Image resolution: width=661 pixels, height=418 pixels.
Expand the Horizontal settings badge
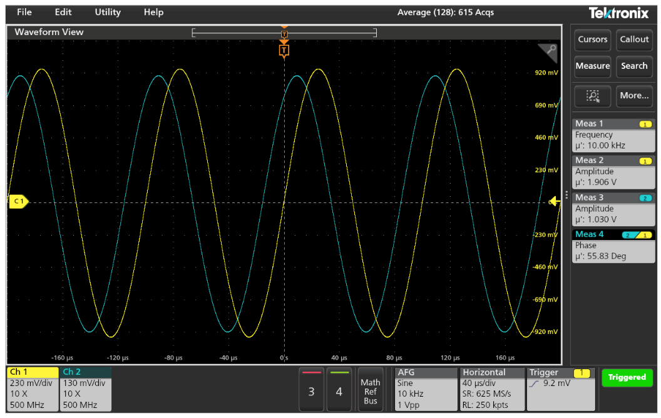pos(491,389)
